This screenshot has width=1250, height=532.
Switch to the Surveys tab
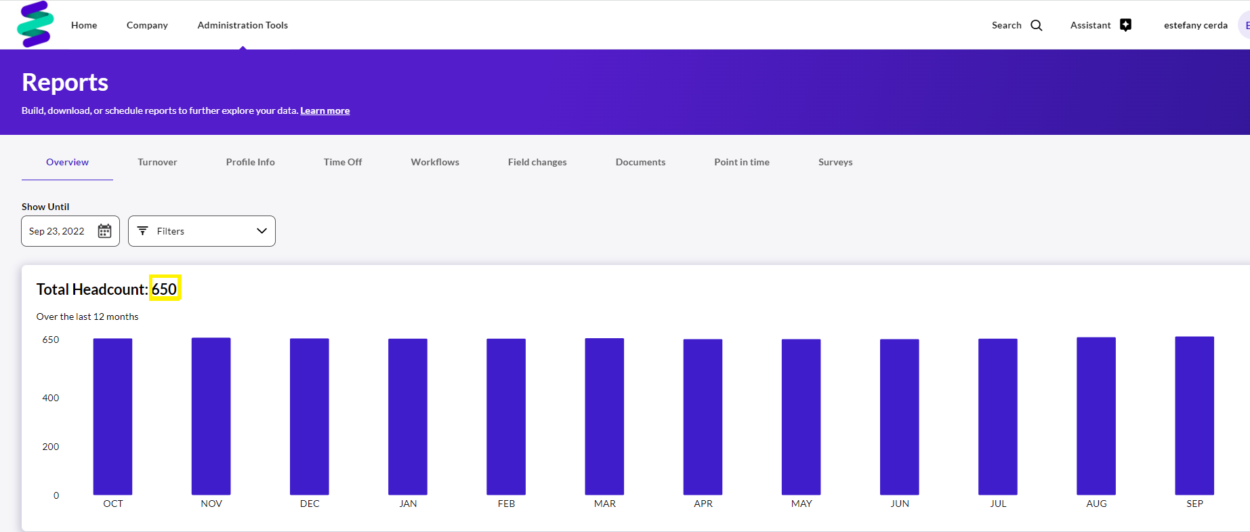tap(835, 162)
